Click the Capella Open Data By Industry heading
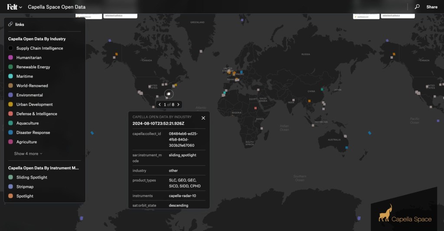Viewport: 444px width, 231px height. [x=37, y=38]
